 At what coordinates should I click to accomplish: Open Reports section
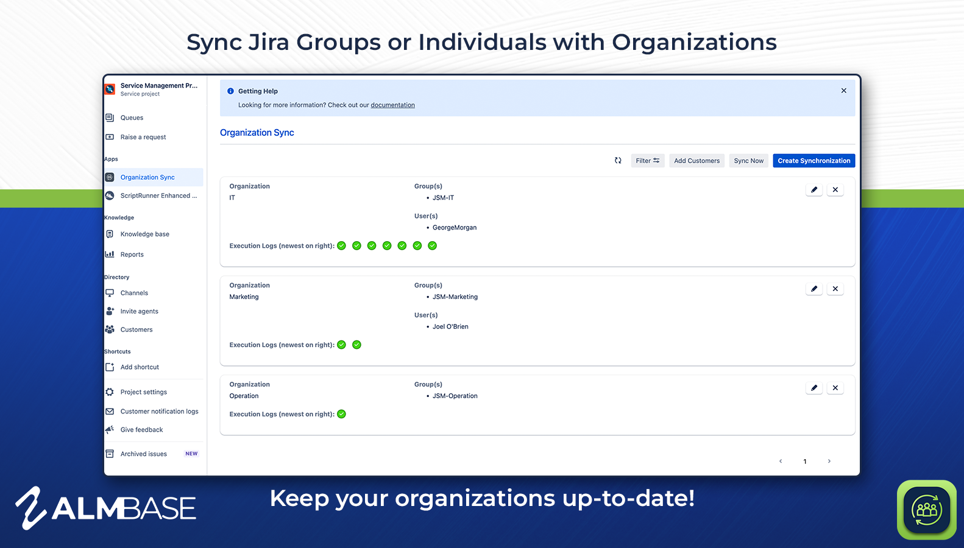click(132, 255)
